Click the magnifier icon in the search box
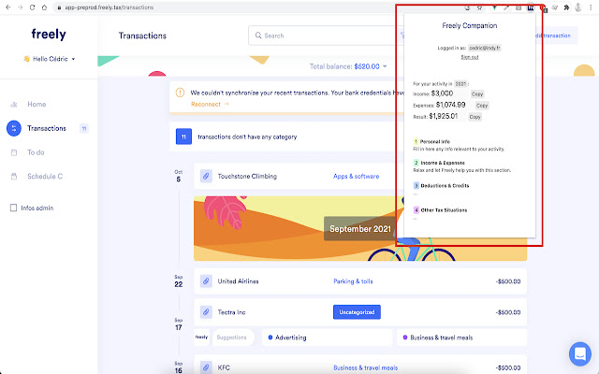This screenshot has width=599, height=374. click(x=258, y=36)
